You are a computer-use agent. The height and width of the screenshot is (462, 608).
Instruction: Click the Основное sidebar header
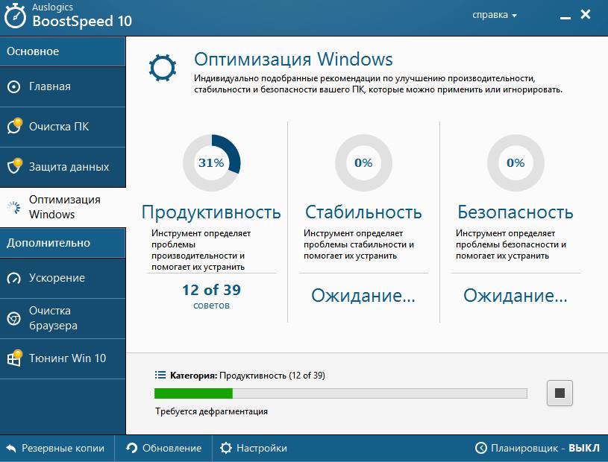(x=63, y=51)
